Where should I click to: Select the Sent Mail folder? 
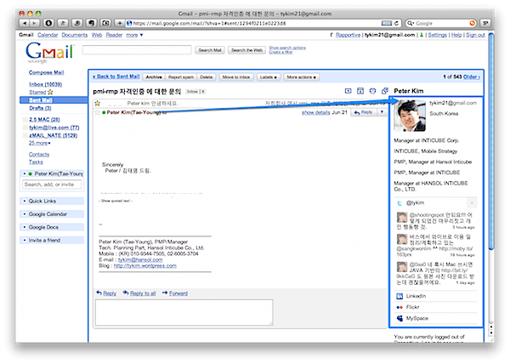pyautogui.click(x=42, y=100)
